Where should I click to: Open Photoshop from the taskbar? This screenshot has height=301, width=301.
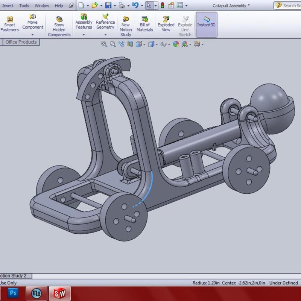(13, 293)
